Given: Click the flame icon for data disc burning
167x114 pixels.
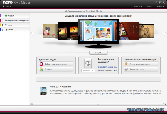Looking at the screenshot, I should [x=126, y=64].
